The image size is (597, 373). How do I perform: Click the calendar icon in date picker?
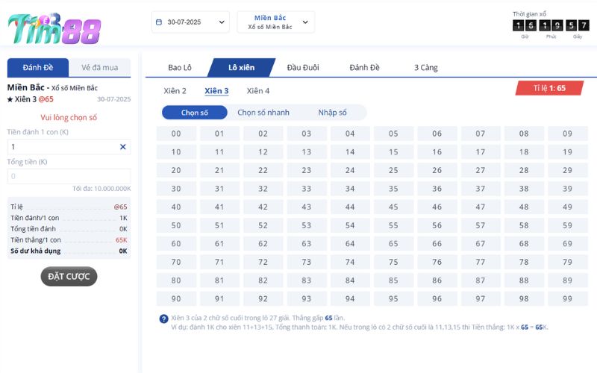tap(158, 22)
